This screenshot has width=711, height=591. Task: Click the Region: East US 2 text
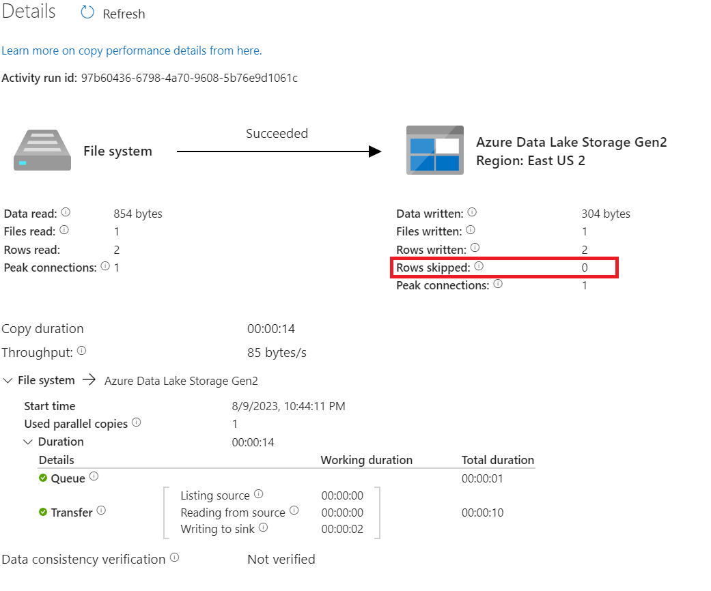pyautogui.click(x=531, y=160)
